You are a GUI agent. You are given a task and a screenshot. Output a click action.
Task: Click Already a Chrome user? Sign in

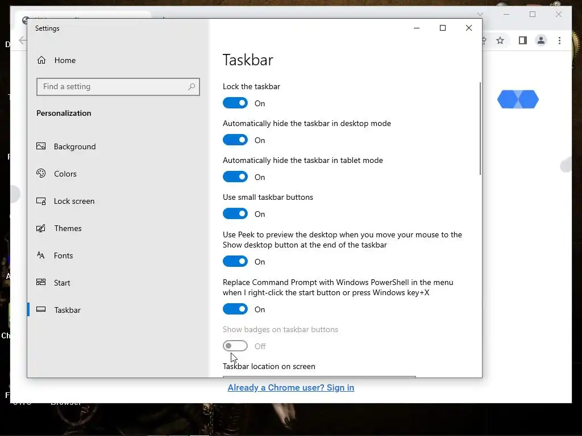(290, 387)
